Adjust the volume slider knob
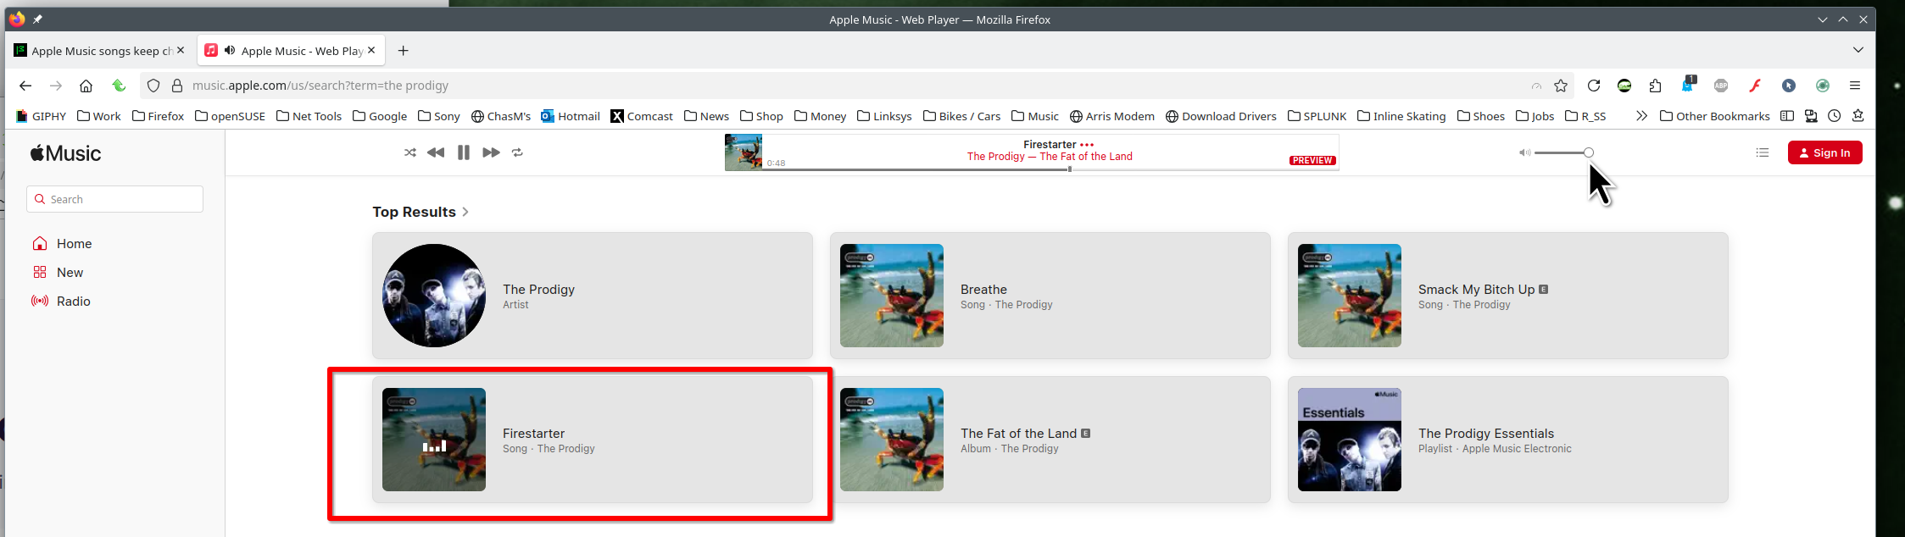1905x537 pixels. pyautogui.click(x=1589, y=152)
